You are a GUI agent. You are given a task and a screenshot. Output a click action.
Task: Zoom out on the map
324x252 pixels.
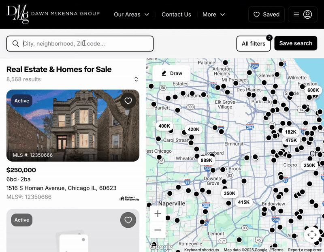[158, 230]
